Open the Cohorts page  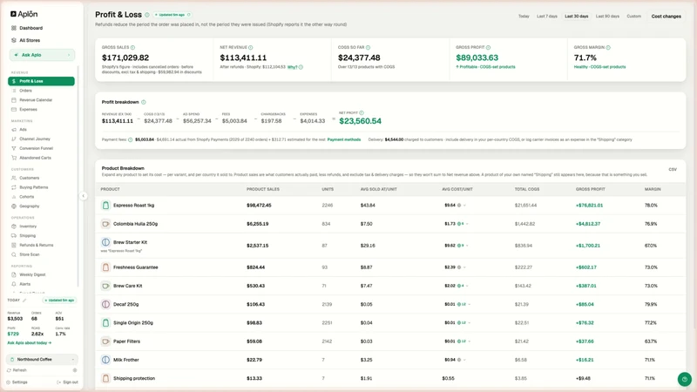point(26,197)
